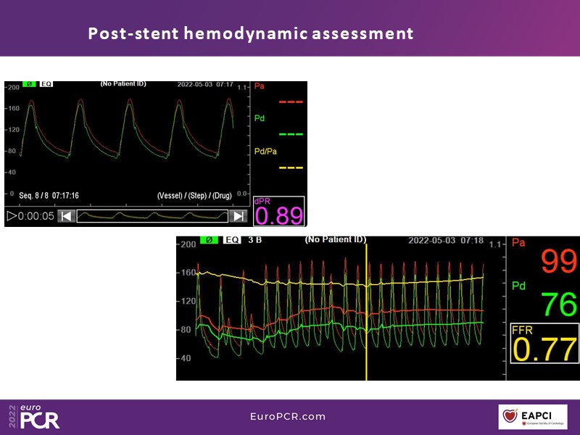Click the red Pa dashed legend line
The width and height of the screenshot is (580, 435).
[290, 102]
